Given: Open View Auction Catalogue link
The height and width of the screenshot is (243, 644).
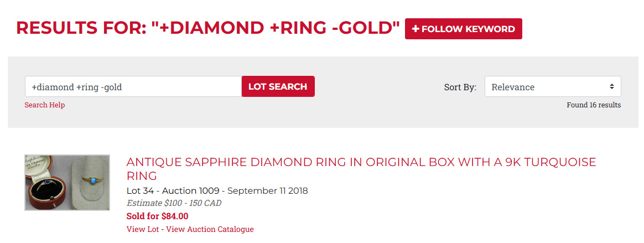Looking at the screenshot, I should click(210, 229).
